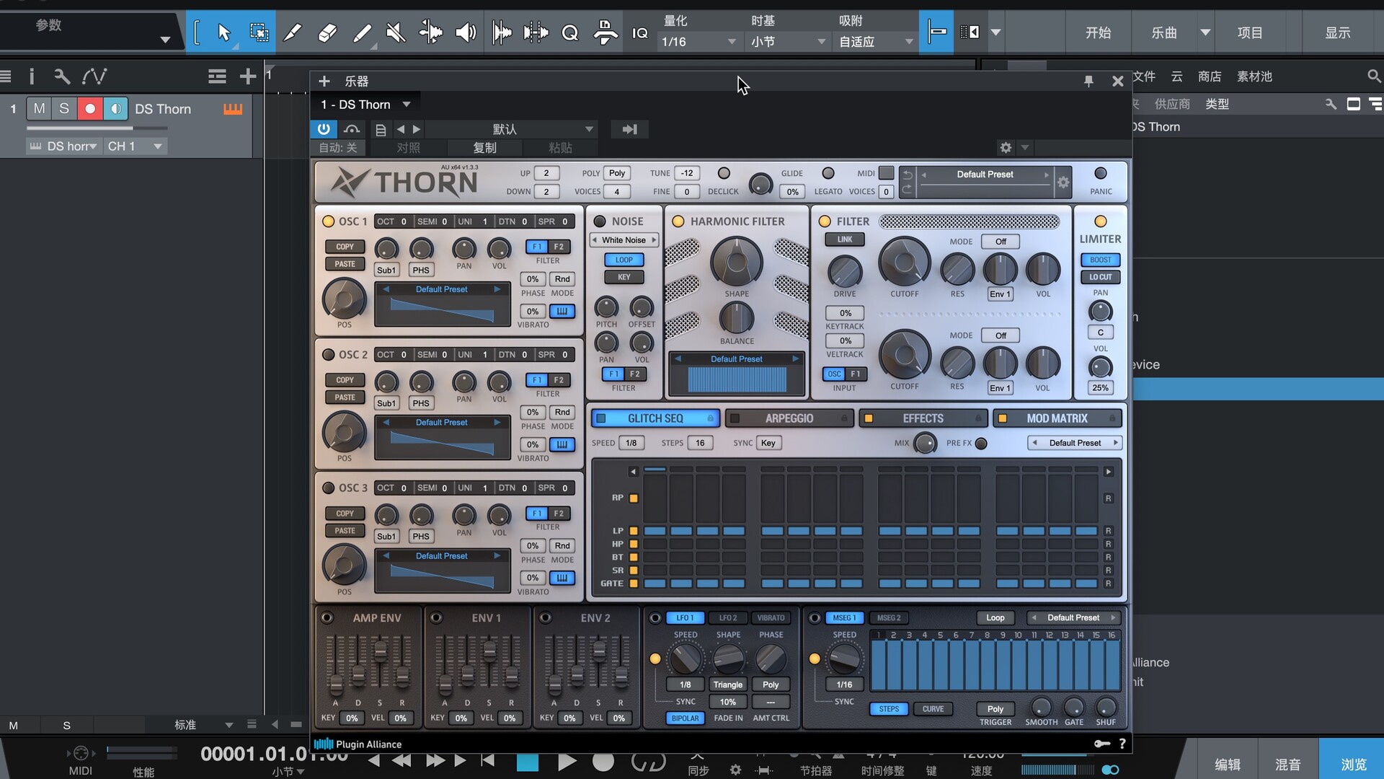Switch to the ARPEGGIO tab
Viewport: 1384px width, 779px height.
(x=789, y=418)
